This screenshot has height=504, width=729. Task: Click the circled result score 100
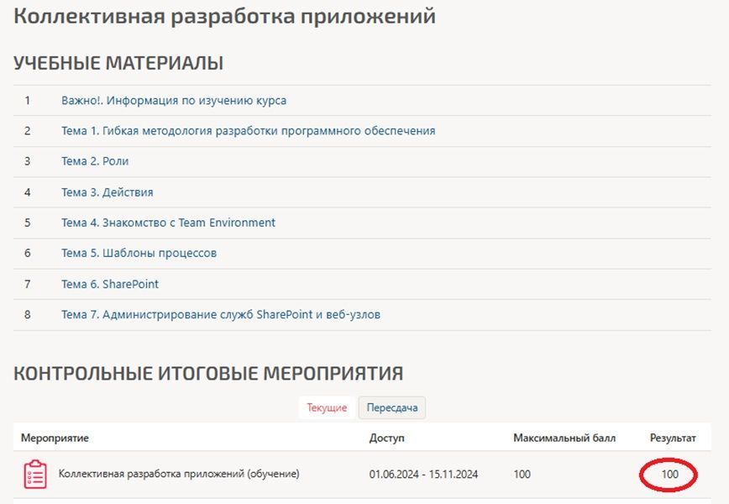[x=670, y=475]
